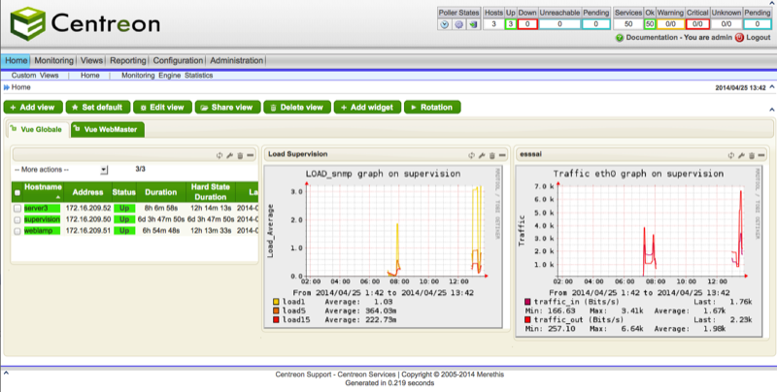This screenshot has width=777, height=392.
Task: Open the Monitoring menu
Action: (x=54, y=60)
